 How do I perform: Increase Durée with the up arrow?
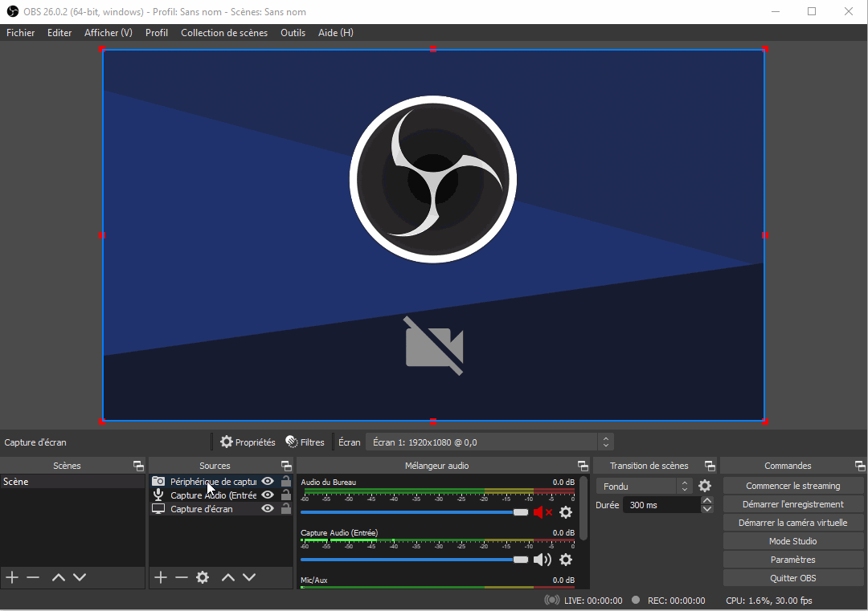click(707, 500)
